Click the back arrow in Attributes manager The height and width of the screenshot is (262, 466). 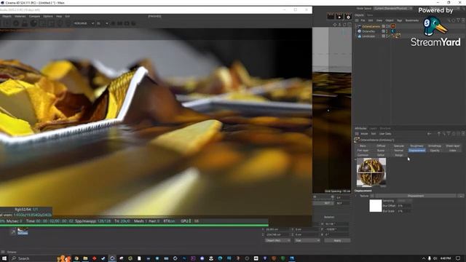click(x=429, y=134)
